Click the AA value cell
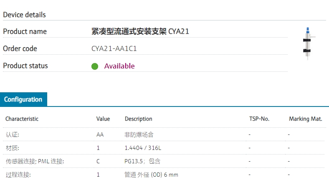 click(100, 134)
